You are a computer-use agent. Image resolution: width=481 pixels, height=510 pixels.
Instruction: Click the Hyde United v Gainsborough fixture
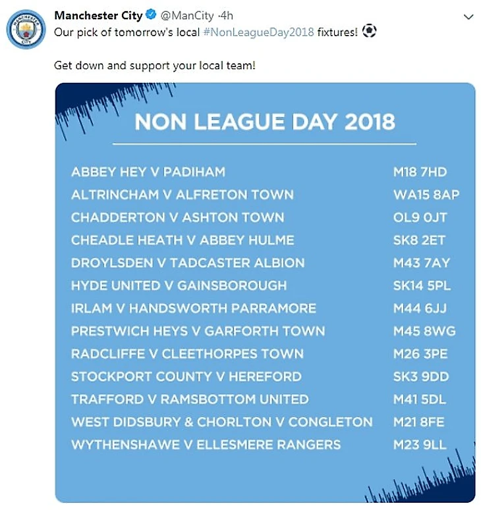tap(179, 286)
